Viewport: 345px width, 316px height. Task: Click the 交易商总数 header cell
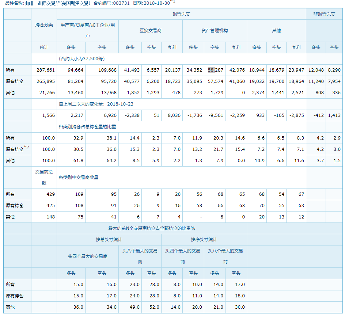click(x=44, y=178)
